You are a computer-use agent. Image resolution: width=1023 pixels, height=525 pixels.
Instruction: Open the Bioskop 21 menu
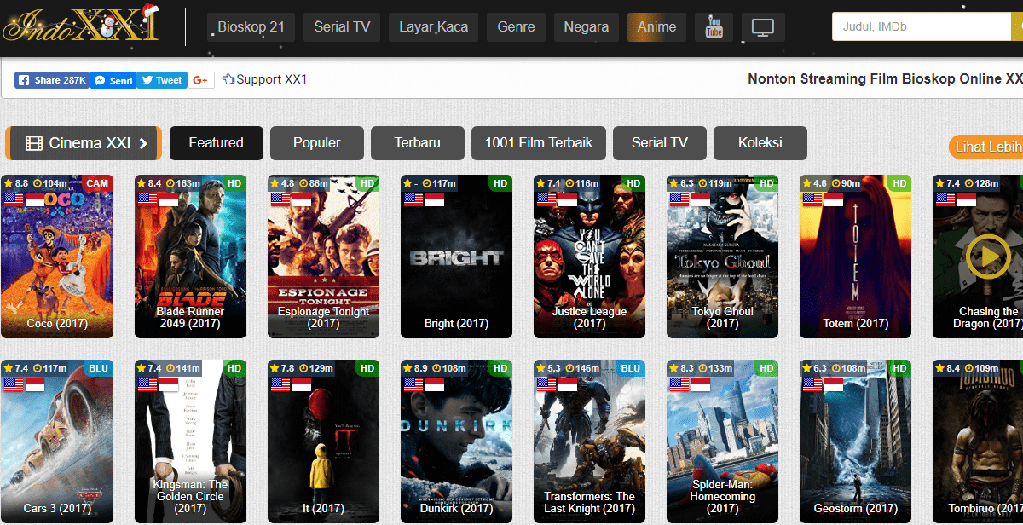(x=251, y=27)
